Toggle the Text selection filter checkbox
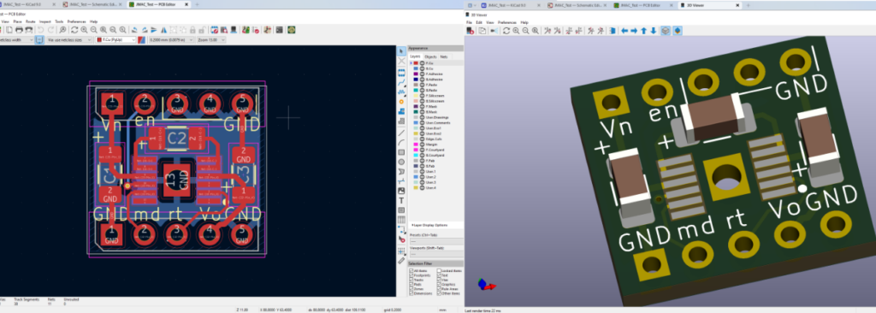Screen dimensions: 876x313 tap(439, 275)
